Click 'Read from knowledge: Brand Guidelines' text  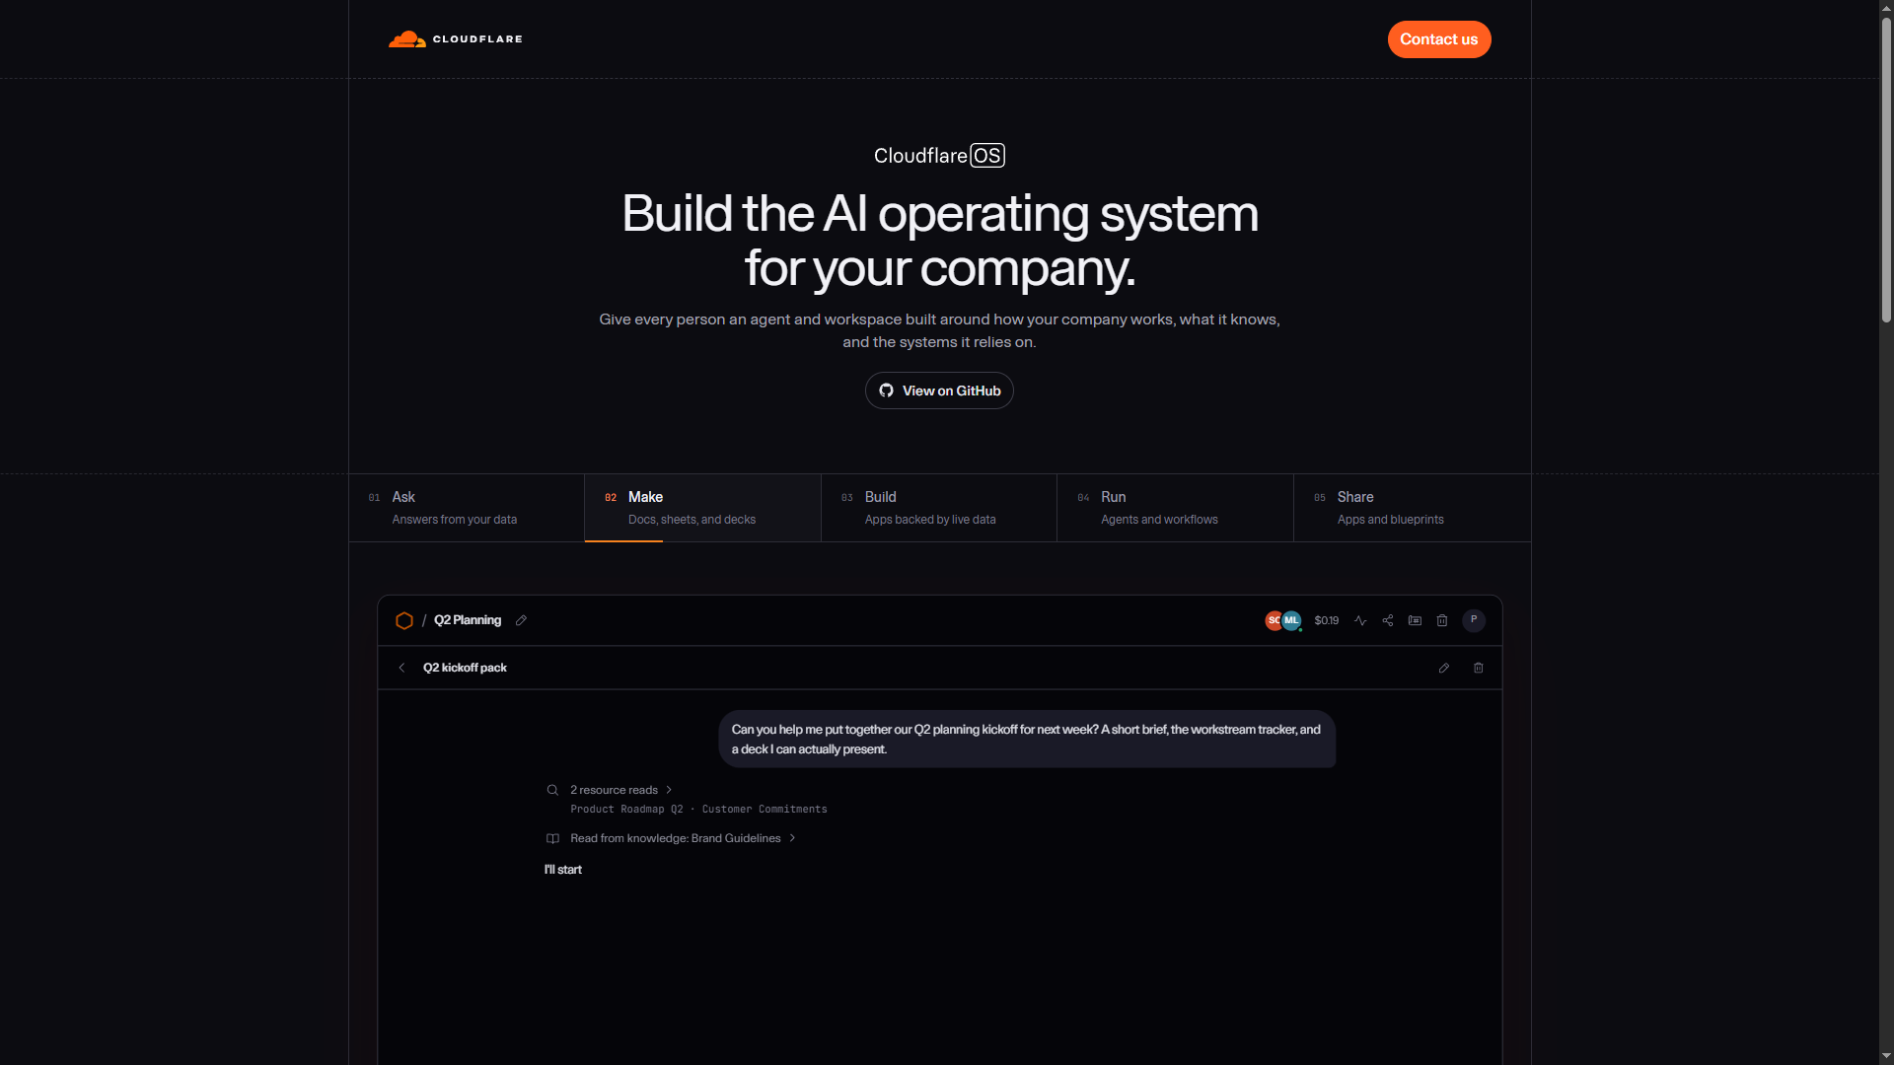676,838
